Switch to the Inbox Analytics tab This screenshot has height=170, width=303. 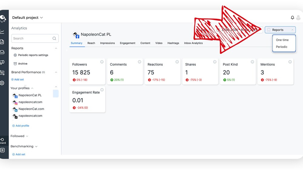(x=193, y=43)
